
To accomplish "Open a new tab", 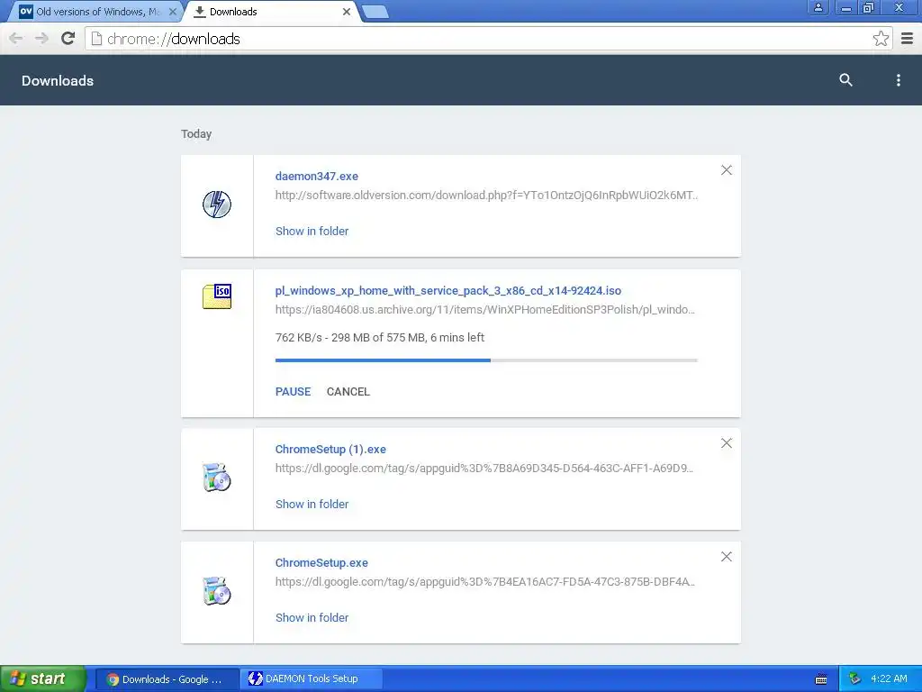I will point(375,12).
